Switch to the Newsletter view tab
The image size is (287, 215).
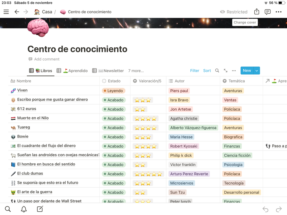pyautogui.click(x=108, y=71)
